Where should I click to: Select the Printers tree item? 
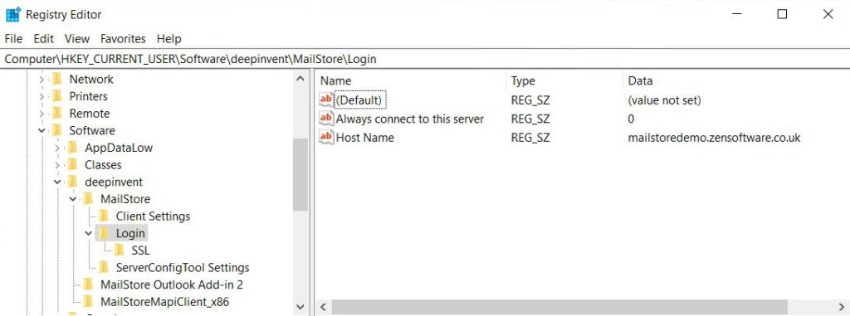pyautogui.click(x=88, y=96)
